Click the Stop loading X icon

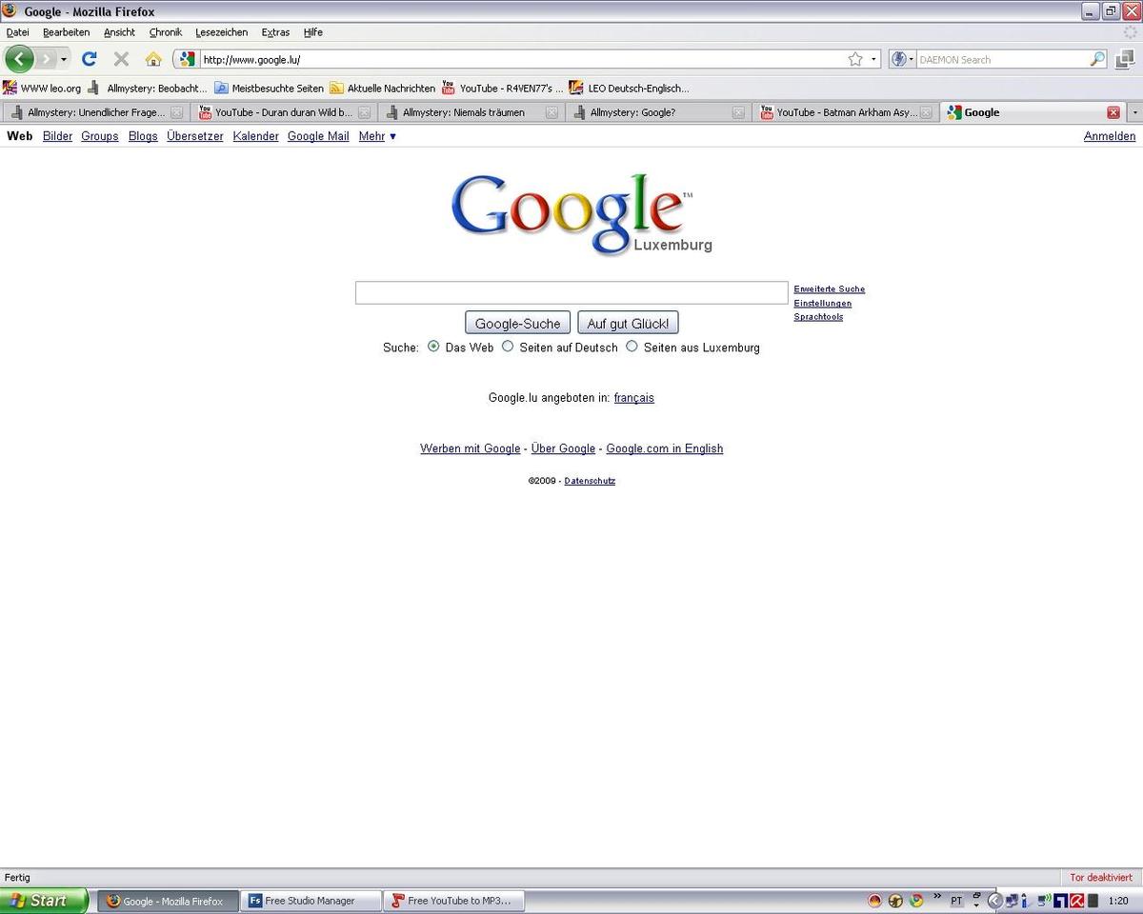[x=121, y=59]
